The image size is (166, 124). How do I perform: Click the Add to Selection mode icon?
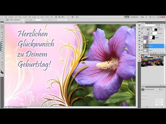(9, 20)
